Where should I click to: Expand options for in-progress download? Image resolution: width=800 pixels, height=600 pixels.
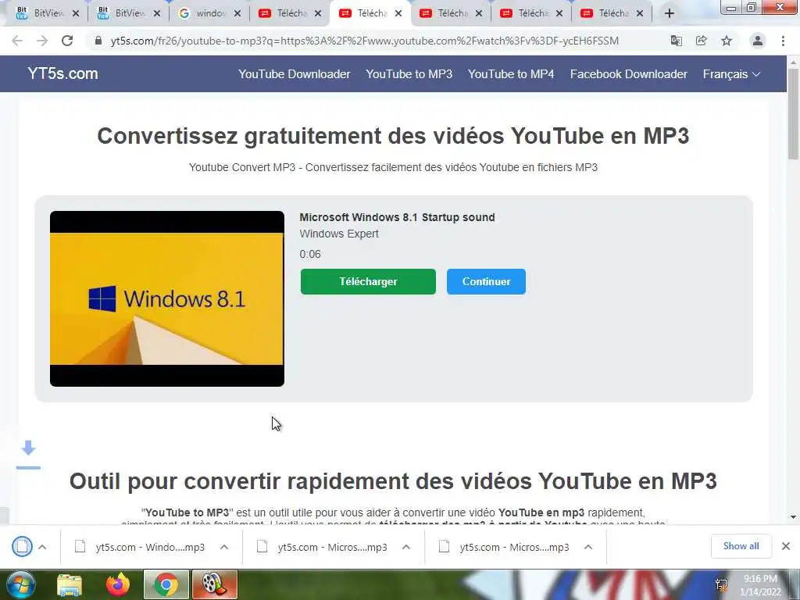point(43,547)
